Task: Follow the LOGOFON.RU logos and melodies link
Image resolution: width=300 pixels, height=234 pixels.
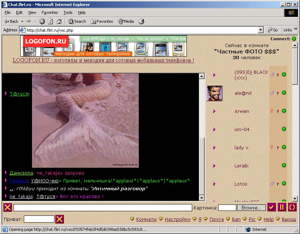Action: click(104, 60)
